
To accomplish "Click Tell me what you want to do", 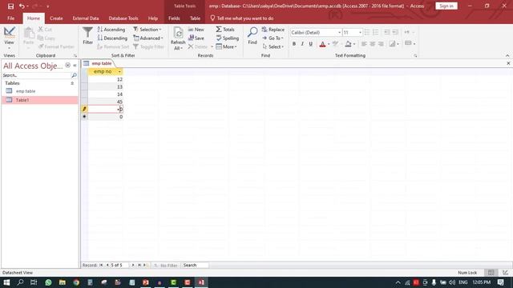I will tap(242, 18).
